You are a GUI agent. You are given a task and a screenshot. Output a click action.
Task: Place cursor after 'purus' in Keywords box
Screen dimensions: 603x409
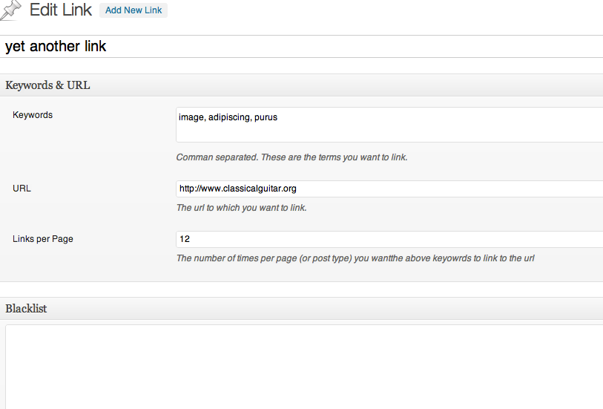tap(278, 117)
